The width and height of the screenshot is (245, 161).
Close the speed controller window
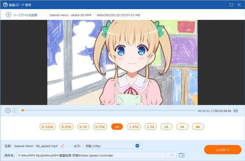[x=239, y=5]
